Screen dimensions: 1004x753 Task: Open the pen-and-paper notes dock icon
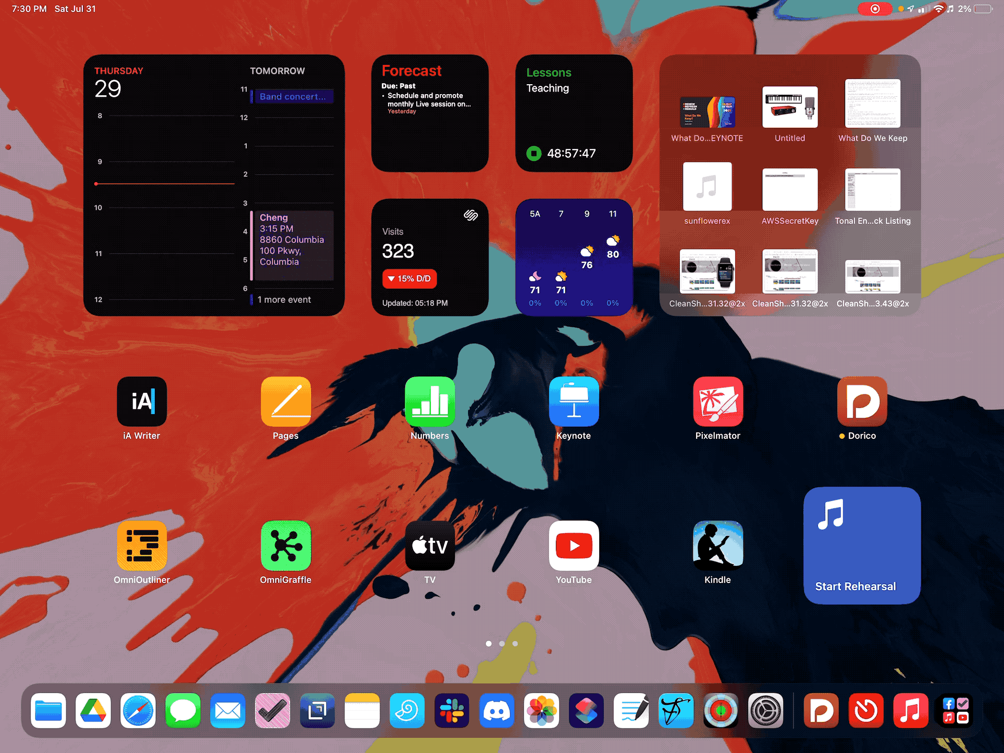click(x=631, y=711)
